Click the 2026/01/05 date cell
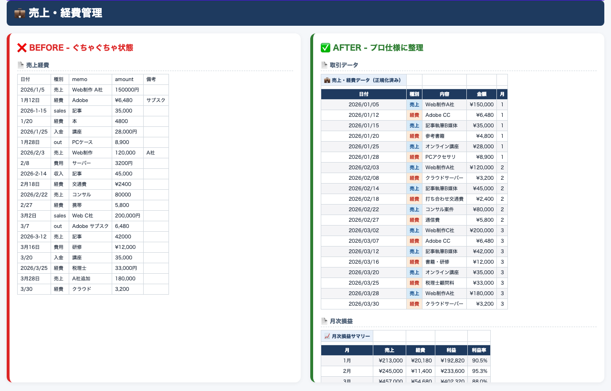The image size is (611, 391). pos(364,105)
